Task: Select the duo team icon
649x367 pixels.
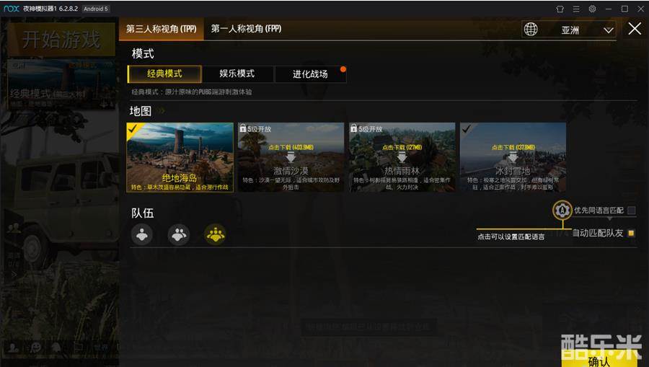Action: click(x=179, y=234)
